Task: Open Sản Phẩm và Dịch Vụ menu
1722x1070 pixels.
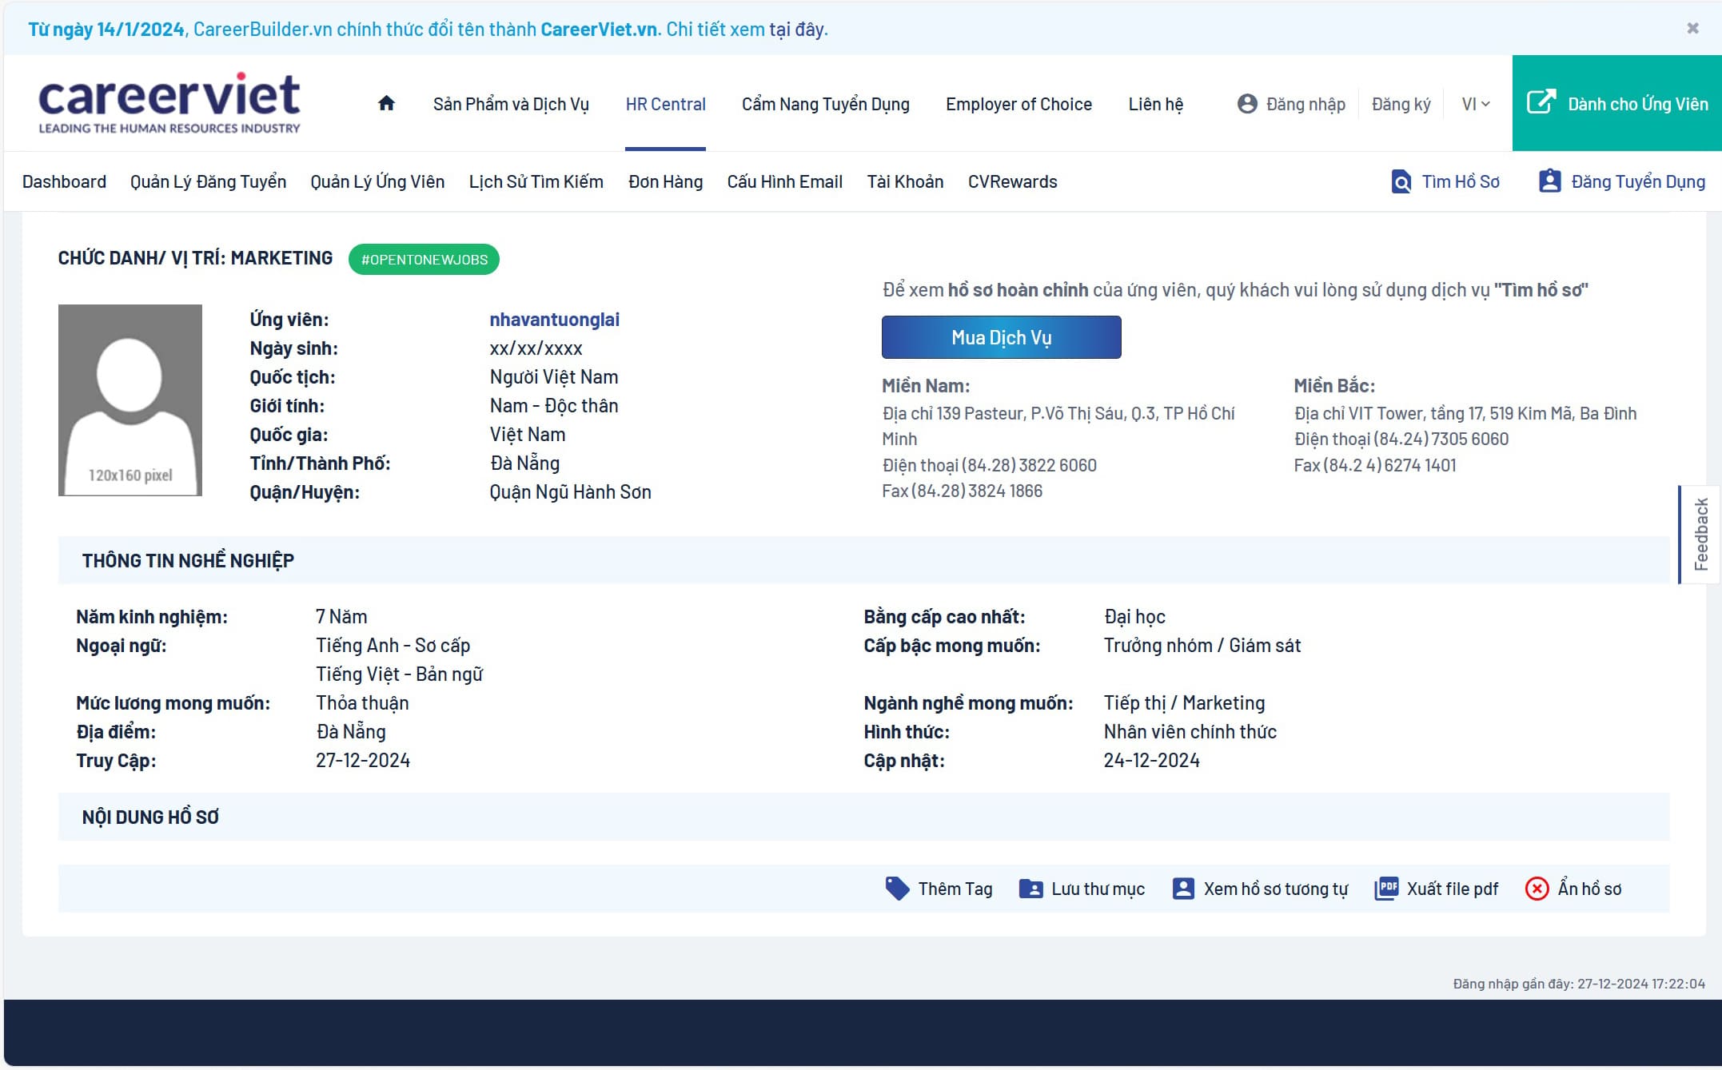Action: [x=511, y=104]
